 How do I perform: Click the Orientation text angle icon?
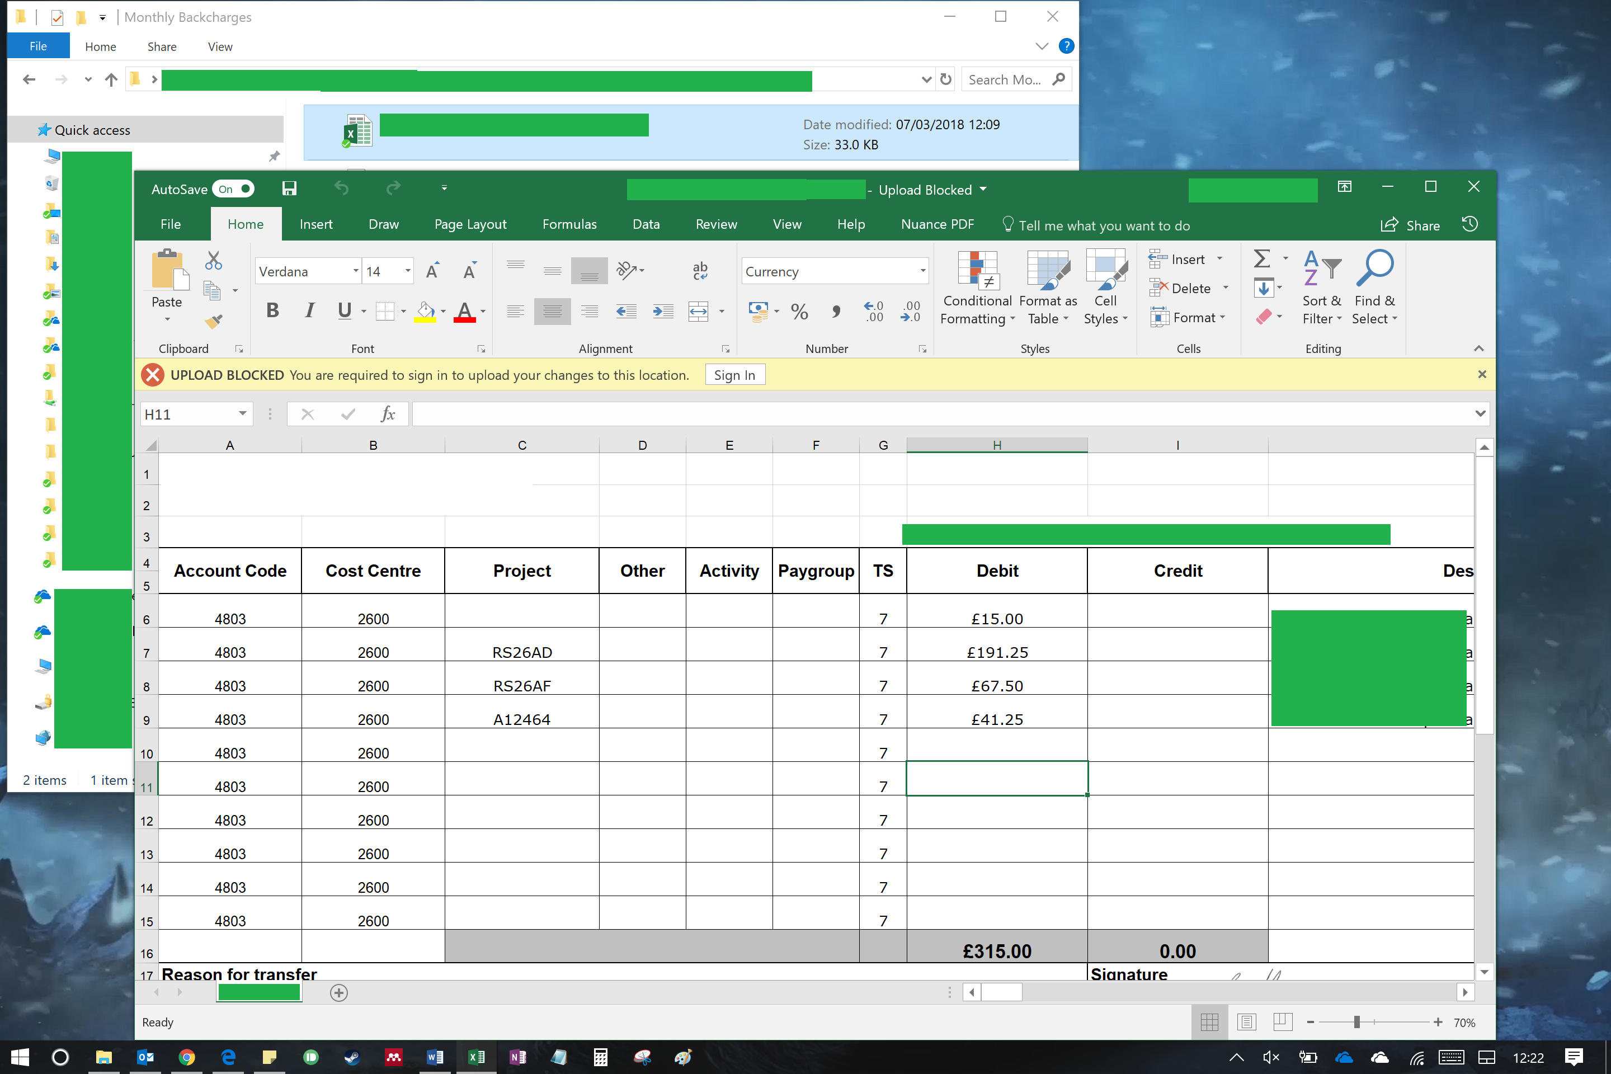[626, 270]
